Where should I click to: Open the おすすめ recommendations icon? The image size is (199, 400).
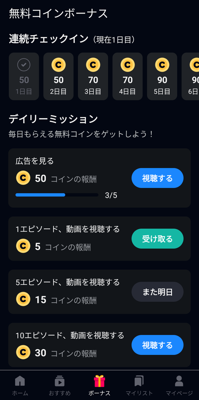[60, 381]
